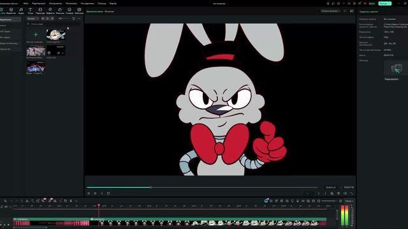Screen dimensions: 408x229
Task: Click the preview zoom magnifier icon
Action: pos(332,193)
